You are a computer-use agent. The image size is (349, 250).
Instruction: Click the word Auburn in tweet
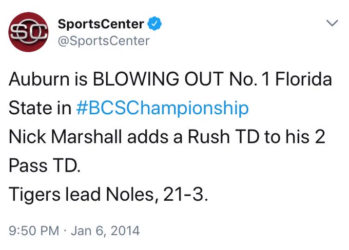(39, 79)
